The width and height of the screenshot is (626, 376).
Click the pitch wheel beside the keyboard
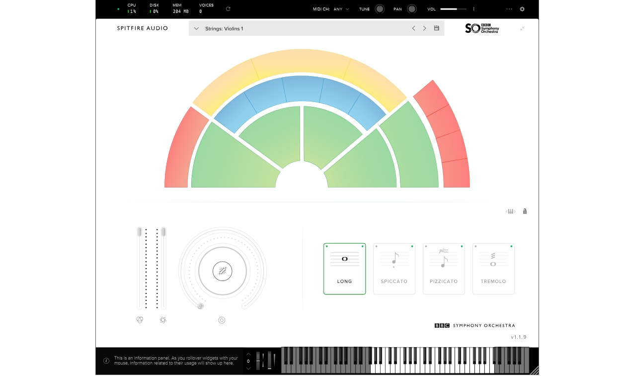tap(259, 361)
